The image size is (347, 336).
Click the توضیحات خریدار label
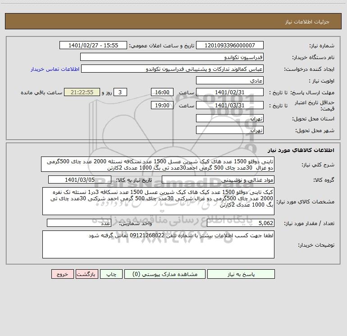[x=316, y=245]
